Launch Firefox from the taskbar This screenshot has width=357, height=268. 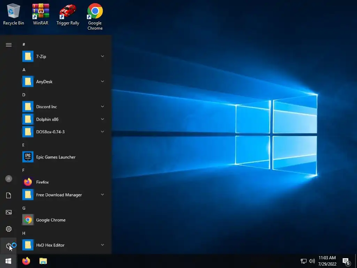click(26, 261)
